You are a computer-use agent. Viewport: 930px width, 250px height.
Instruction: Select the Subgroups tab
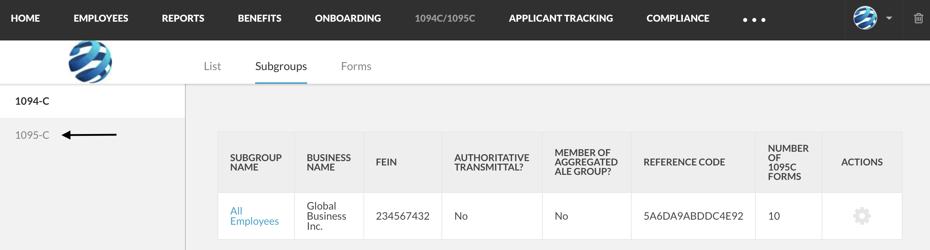tap(281, 66)
